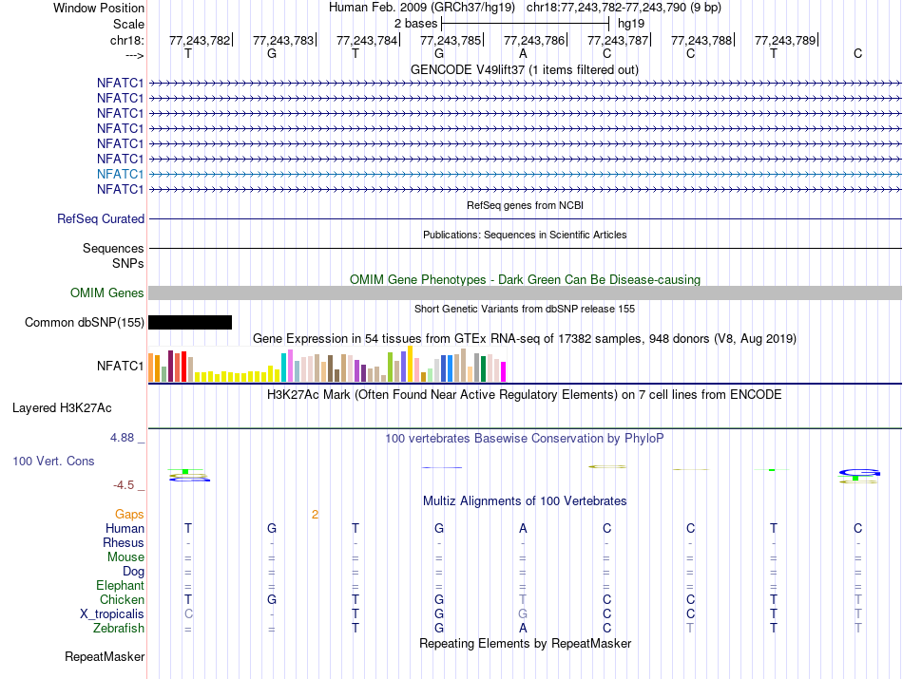The height and width of the screenshot is (679, 903).
Task: Click the magenta bar ending the GTEx chart
Action: pos(503,371)
